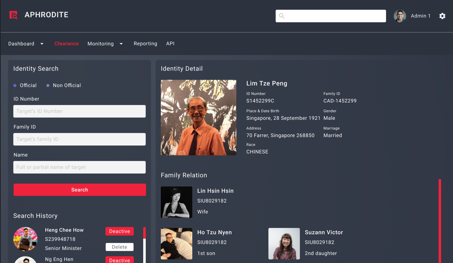
Task: Open Ho Tzu Nyen's photo thumbnail
Action: point(176,244)
